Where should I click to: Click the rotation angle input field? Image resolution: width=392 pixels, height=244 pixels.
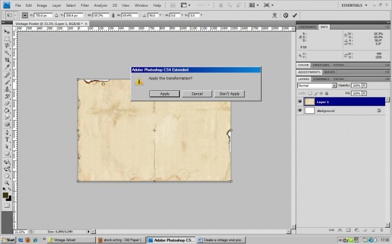coord(153,16)
